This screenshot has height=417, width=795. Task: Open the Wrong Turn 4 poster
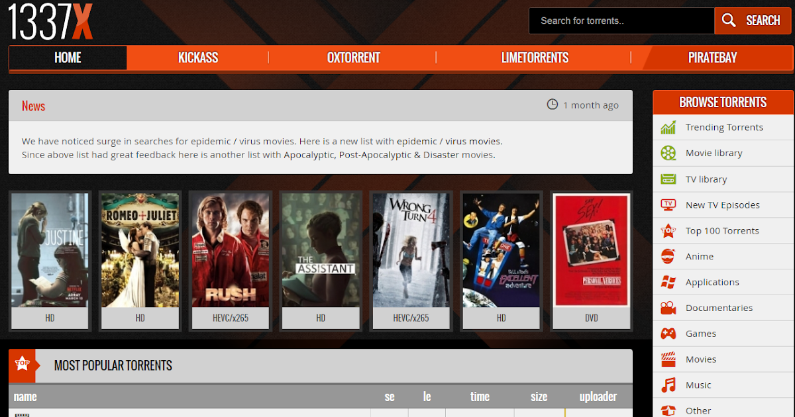click(x=411, y=250)
